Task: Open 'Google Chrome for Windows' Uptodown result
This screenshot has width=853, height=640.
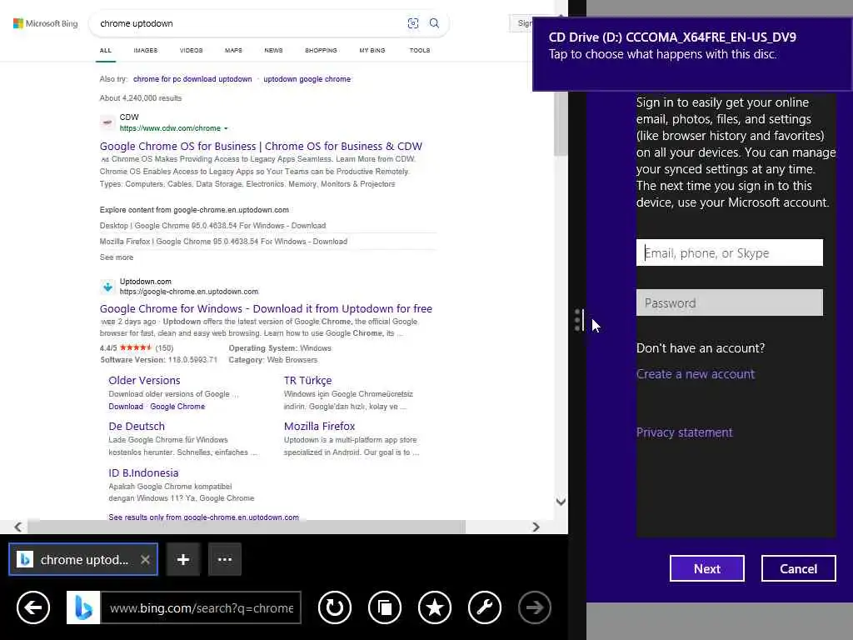Action: (x=266, y=308)
